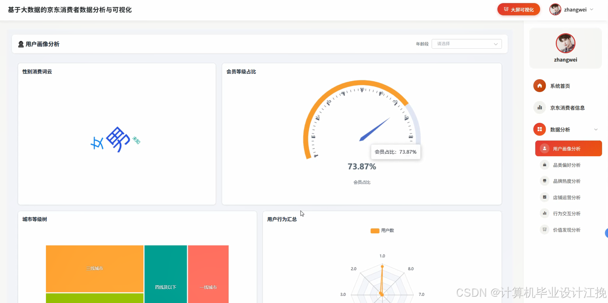Viewport: 608px width, 303px height.
Task: Go to 品牌热度分析 page
Action: 568,181
